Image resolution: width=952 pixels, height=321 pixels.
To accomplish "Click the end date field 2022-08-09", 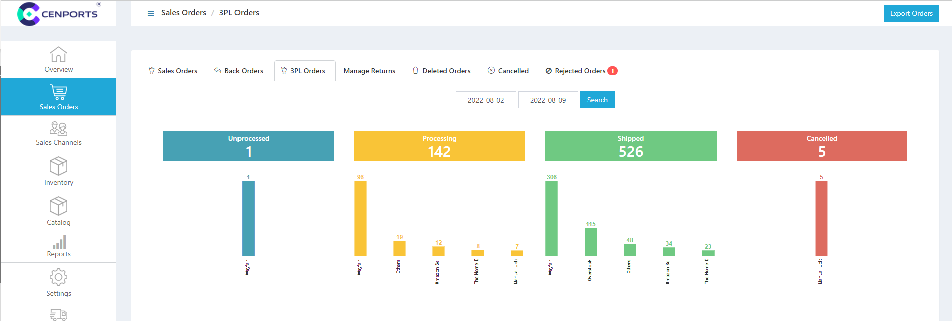I will click(548, 100).
